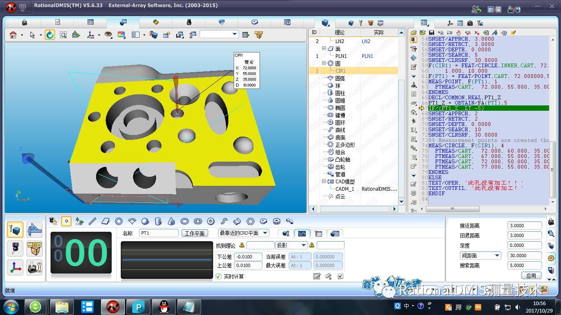This screenshot has width=561, height=315.
Task: Click the 应用 apply button
Action: click(531, 275)
